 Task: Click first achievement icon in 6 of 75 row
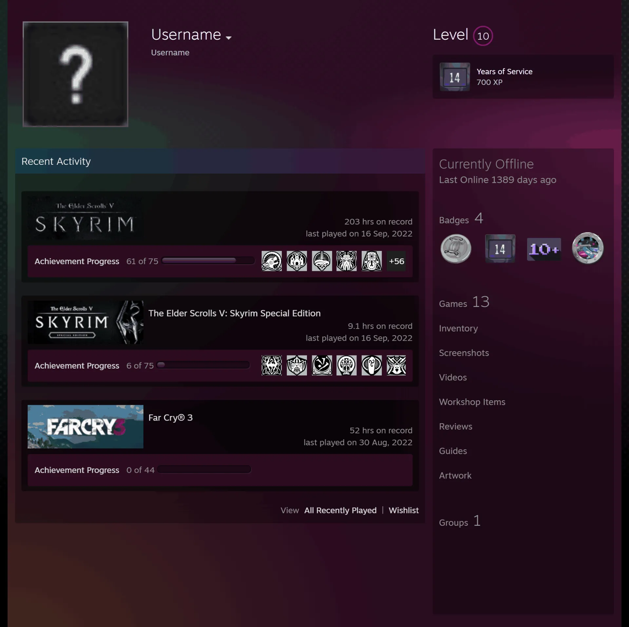272,365
